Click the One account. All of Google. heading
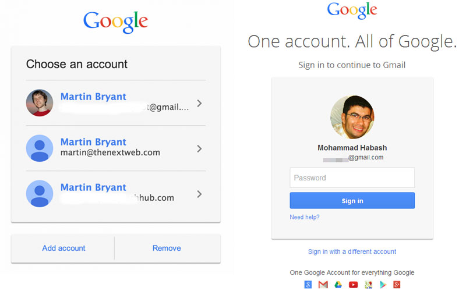This screenshot has height=298, width=466. tap(352, 41)
